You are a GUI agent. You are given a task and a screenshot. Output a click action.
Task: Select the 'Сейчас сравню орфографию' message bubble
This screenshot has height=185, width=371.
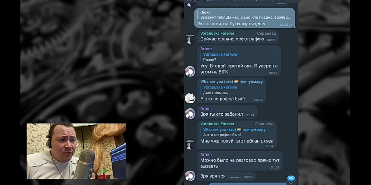(238, 37)
